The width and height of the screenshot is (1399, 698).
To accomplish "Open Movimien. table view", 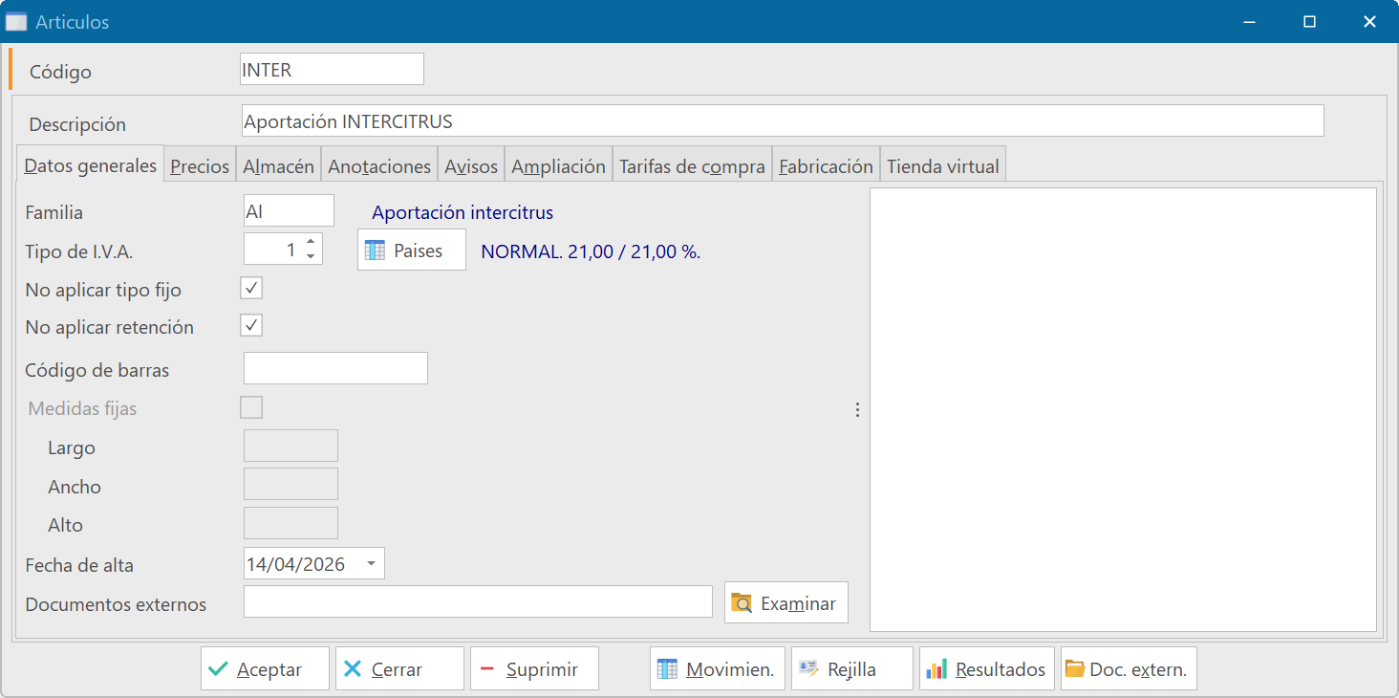I will 717,669.
